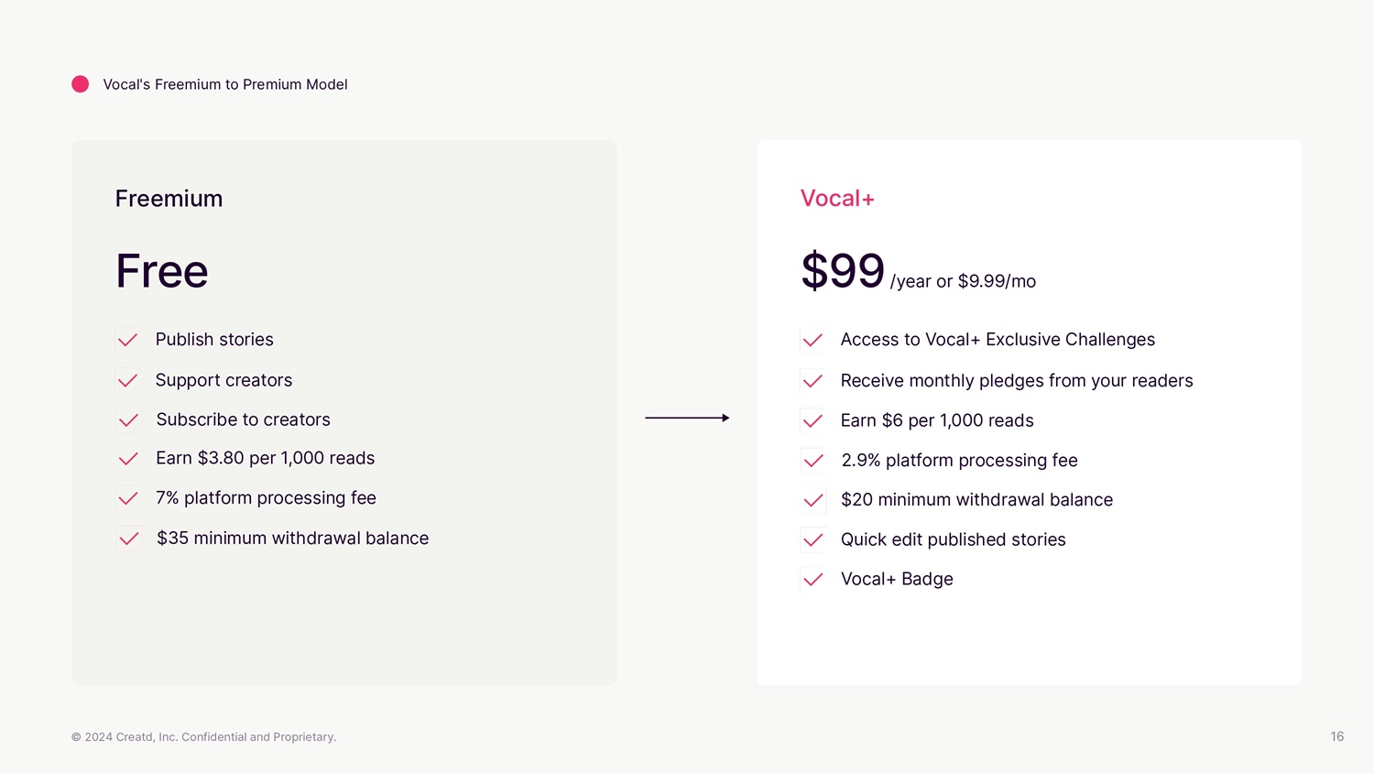Click the checkmark for Vocal+ Exclusive Challenges
The height and width of the screenshot is (773, 1374).
[812, 341]
